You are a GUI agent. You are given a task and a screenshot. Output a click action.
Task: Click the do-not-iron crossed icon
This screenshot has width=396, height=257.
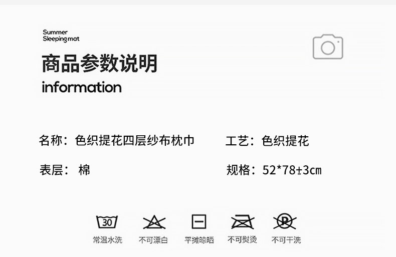tap(243, 222)
